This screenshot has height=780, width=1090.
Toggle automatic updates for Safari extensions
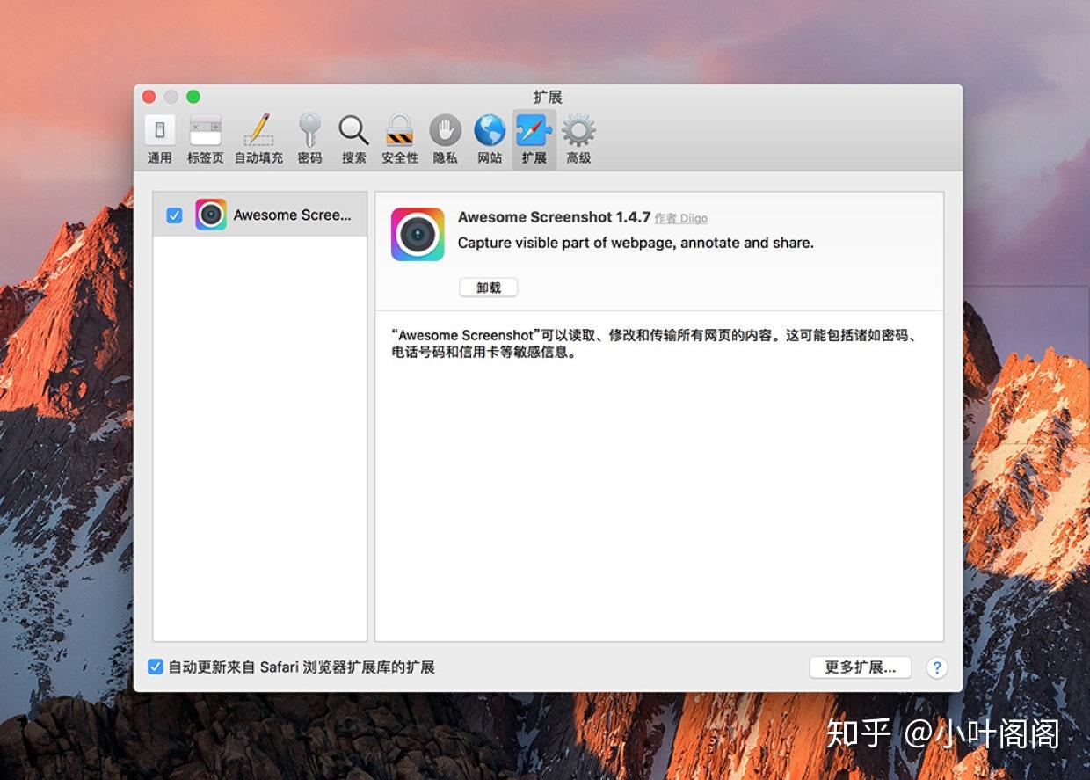155,667
